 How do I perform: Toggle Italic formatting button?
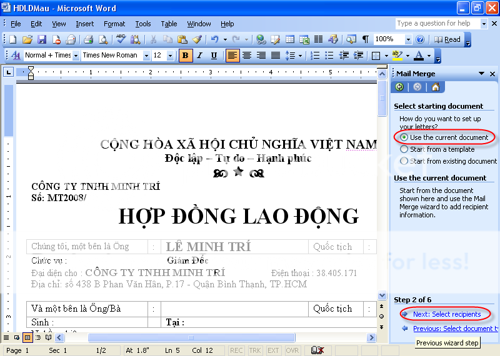pos(199,56)
